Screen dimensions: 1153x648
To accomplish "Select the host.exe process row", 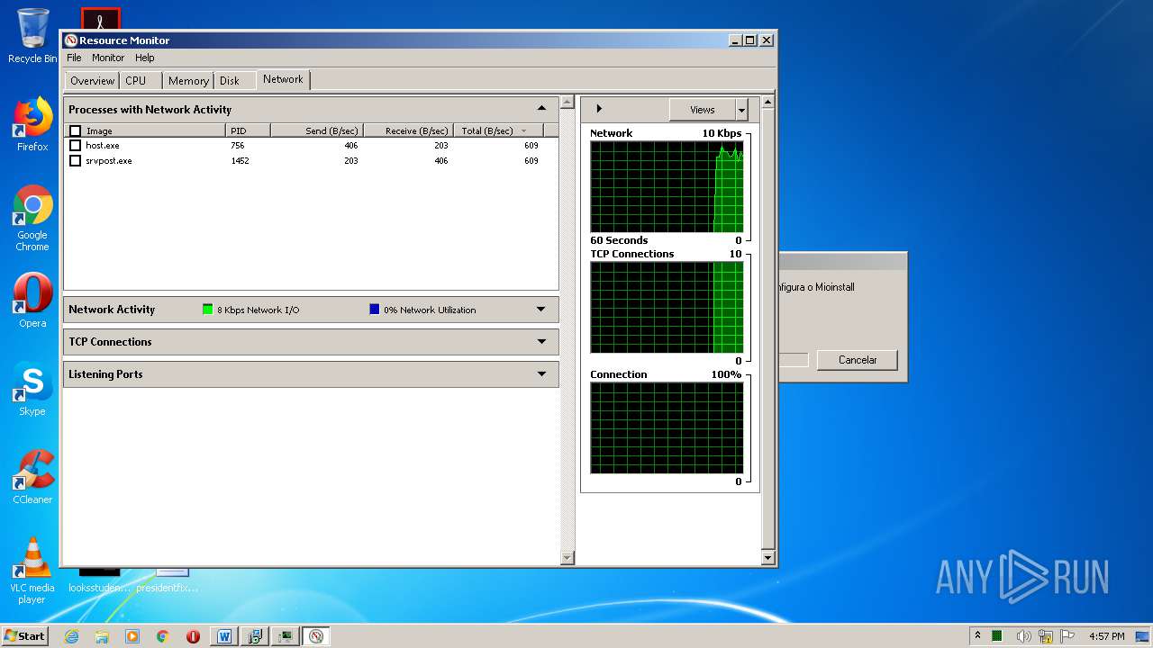I will click(311, 146).
